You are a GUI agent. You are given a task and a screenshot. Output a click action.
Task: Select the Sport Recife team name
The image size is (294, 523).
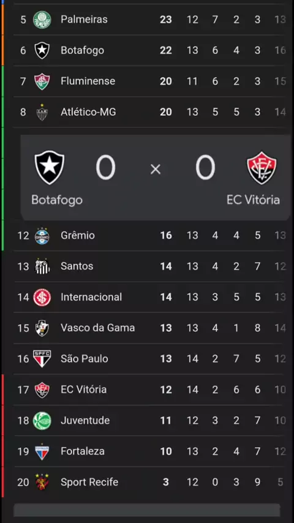[89, 483]
